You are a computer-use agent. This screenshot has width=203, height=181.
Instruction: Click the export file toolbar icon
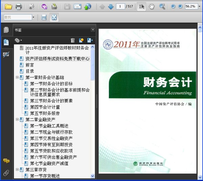click(x=54, y=6)
